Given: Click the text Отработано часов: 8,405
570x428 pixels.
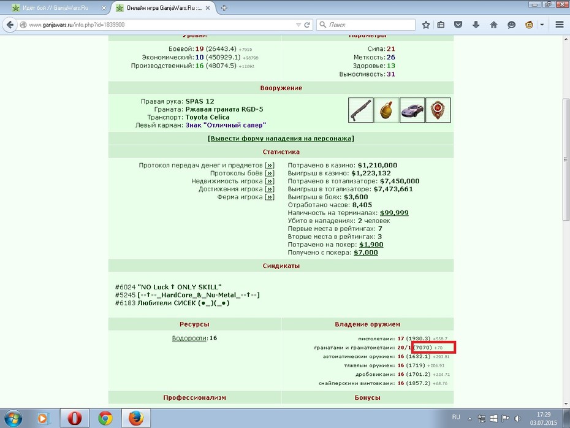Looking at the screenshot, I should (x=330, y=205).
